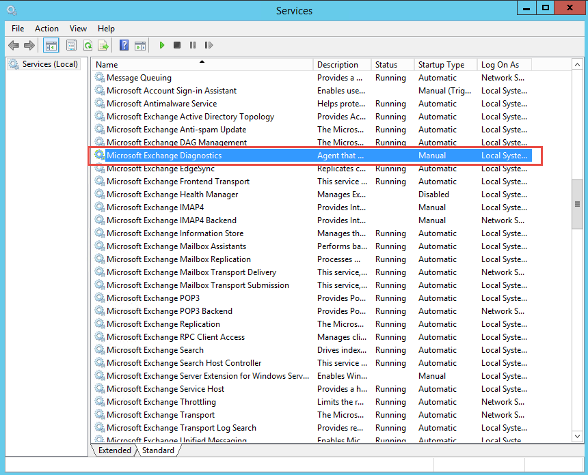Click gear icon of Microsoft Exchange Transport
Screen dimensions: 588x475
click(99, 415)
